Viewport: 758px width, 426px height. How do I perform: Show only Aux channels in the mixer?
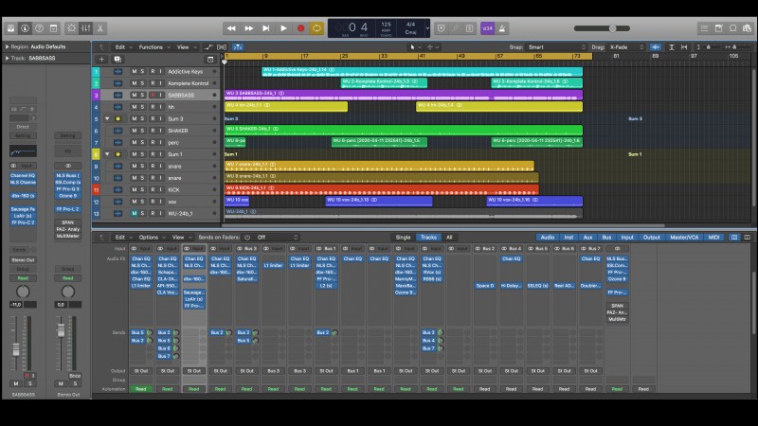click(587, 238)
